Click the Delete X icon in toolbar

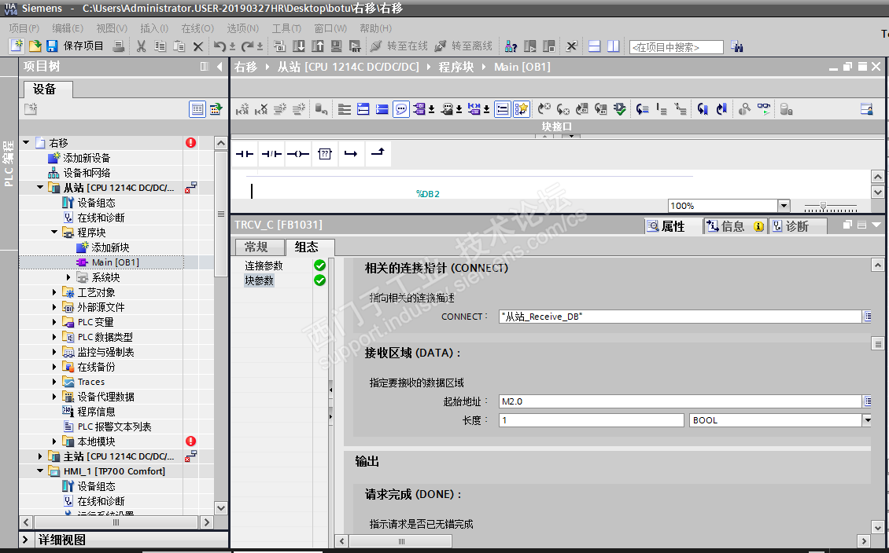[x=198, y=46]
